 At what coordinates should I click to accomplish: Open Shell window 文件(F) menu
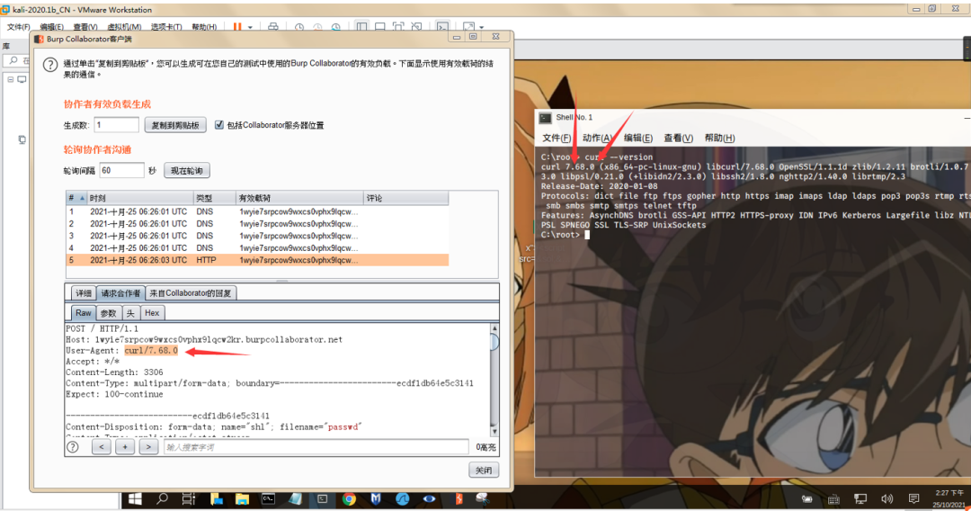557,138
